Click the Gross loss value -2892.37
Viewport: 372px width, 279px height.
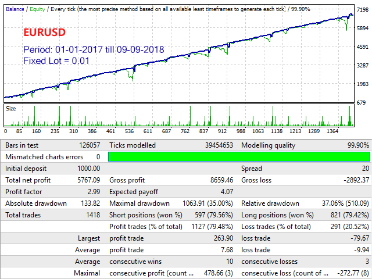(356, 180)
